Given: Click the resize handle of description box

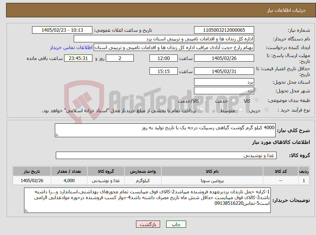Looking at the screenshot, I should (57, 135).
